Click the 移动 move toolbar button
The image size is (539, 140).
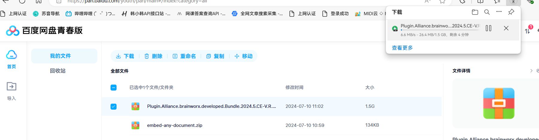(244, 56)
